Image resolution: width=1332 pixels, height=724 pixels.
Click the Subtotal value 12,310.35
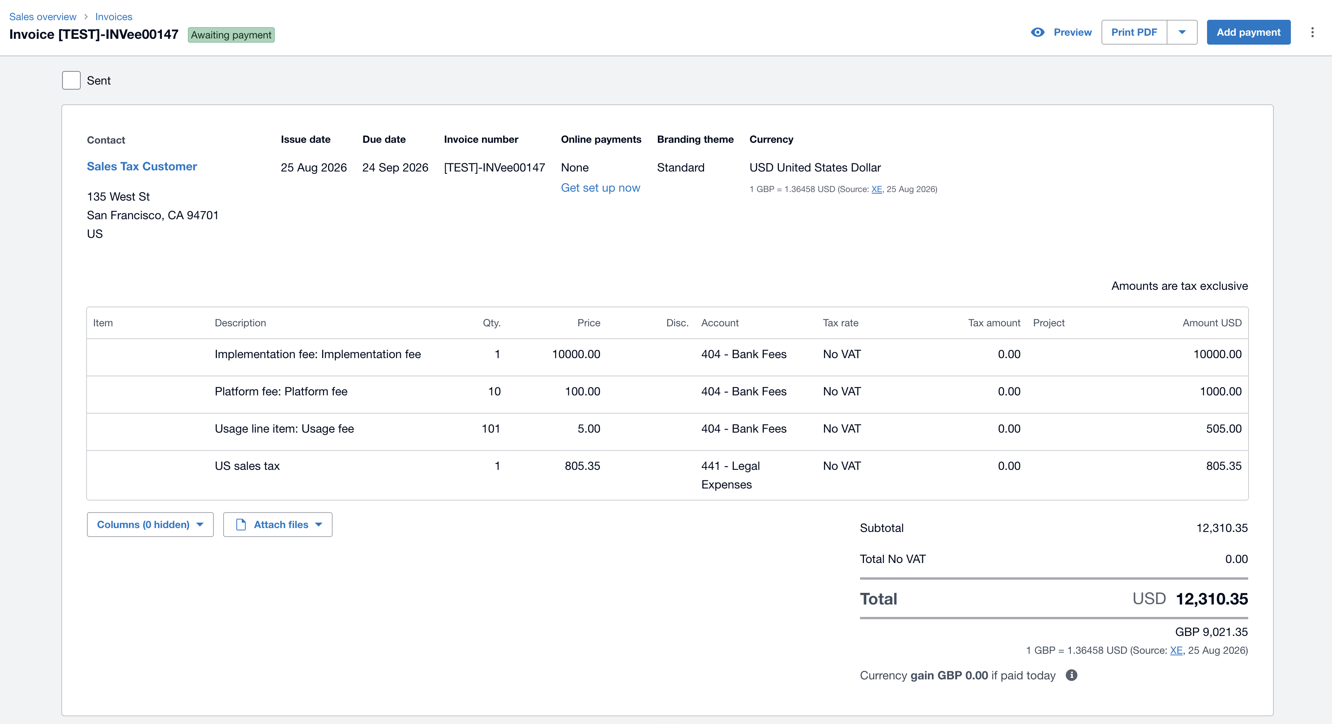point(1222,528)
